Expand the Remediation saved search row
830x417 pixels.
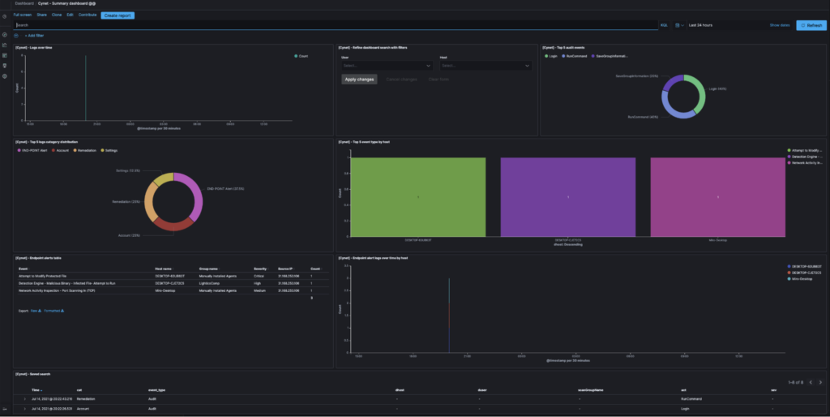point(24,399)
